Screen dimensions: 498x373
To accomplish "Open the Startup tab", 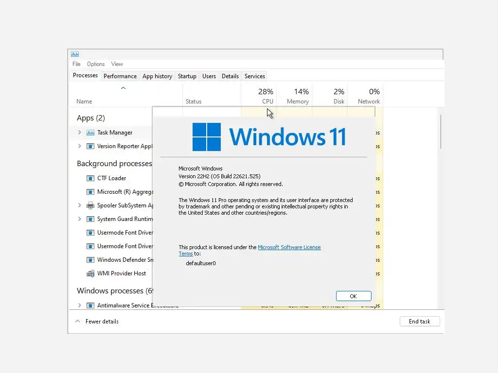I will click(x=187, y=76).
